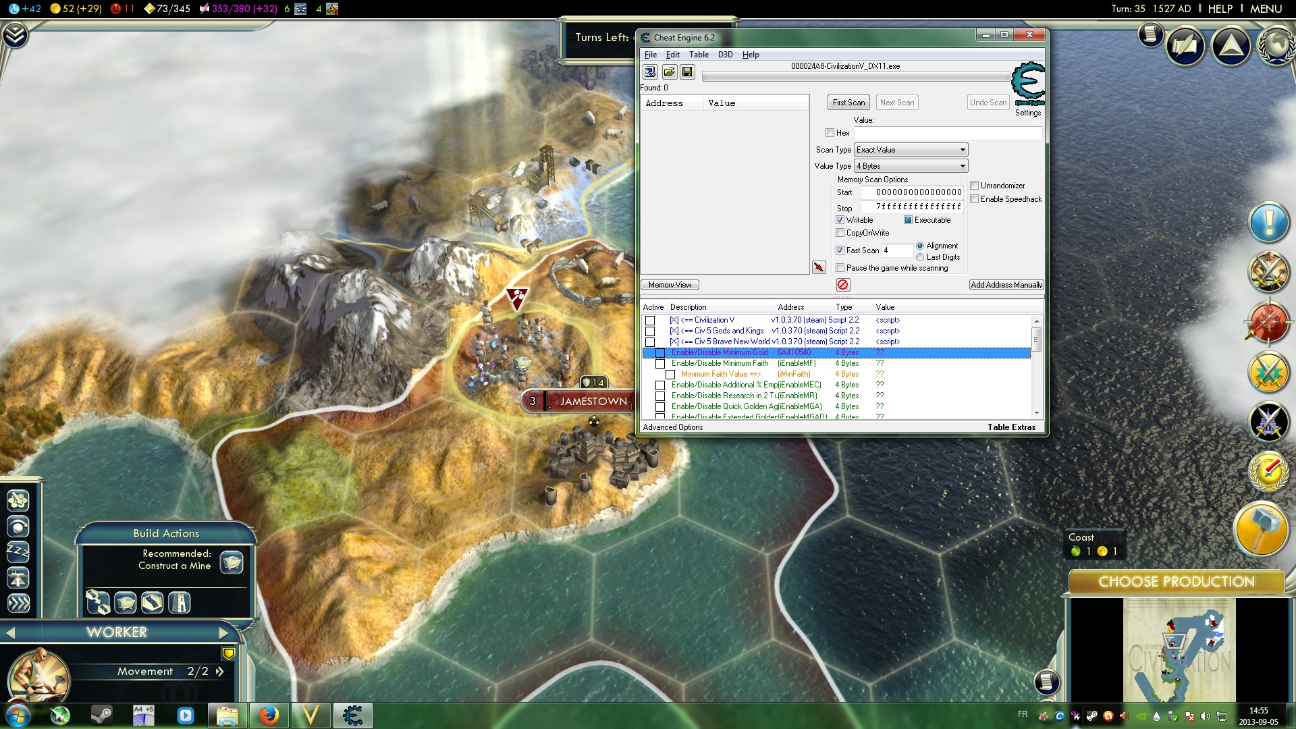
Task: Click the scan progress bar
Action: (854, 76)
